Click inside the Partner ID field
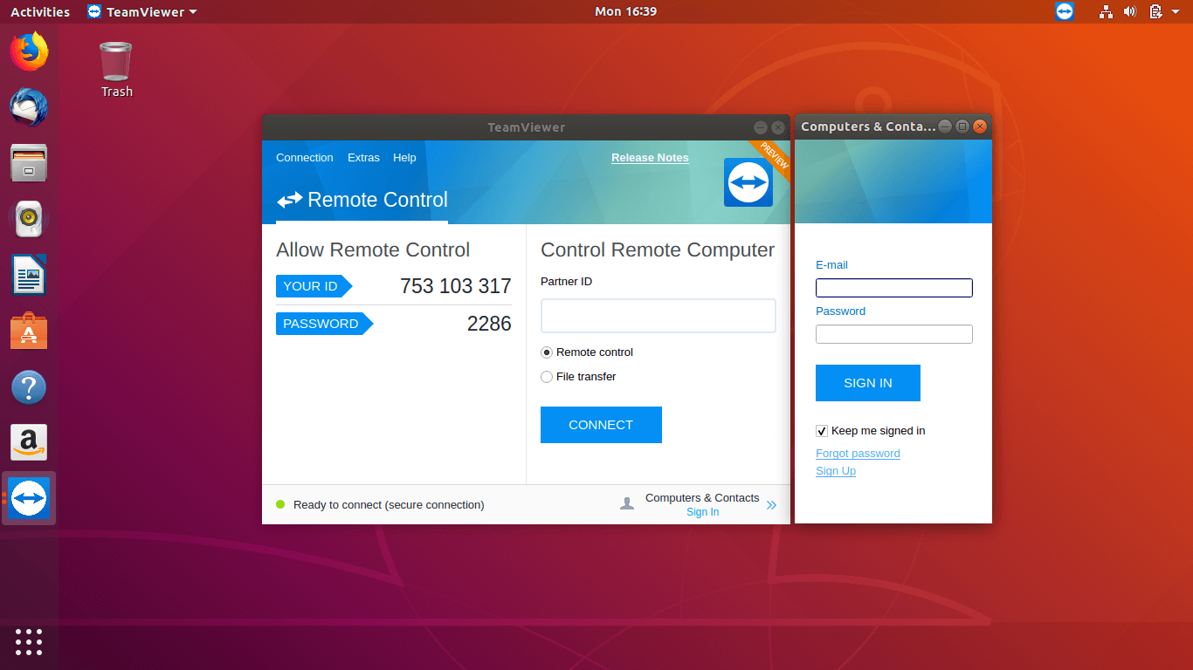 coord(658,316)
